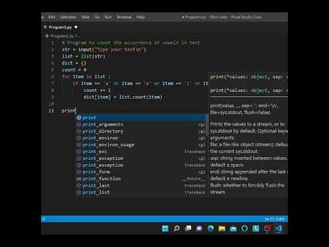Choose the print_list suggestion
The image size is (329, 247).
[x=142, y=192]
